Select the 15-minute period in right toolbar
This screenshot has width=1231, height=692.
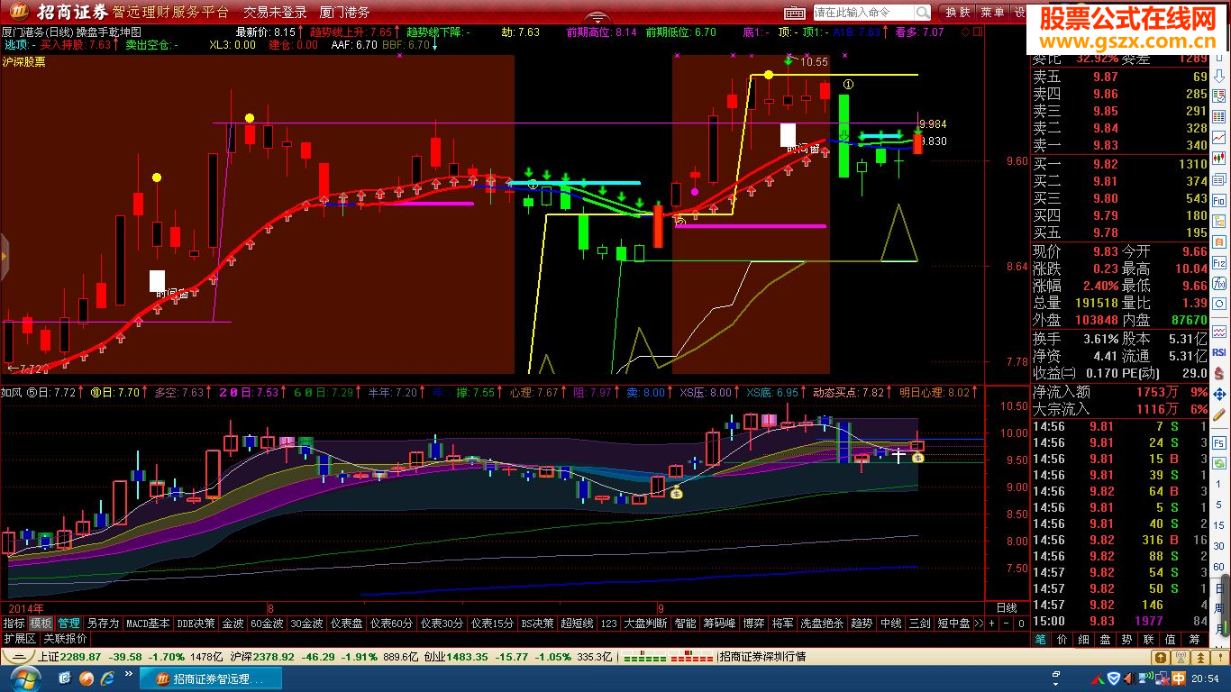click(x=1219, y=525)
